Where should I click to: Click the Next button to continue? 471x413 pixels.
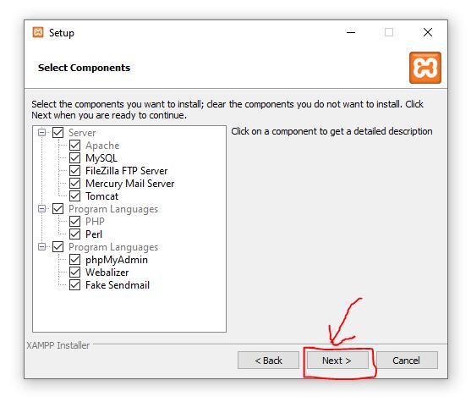pyautogui.click(x=337, y=360)
